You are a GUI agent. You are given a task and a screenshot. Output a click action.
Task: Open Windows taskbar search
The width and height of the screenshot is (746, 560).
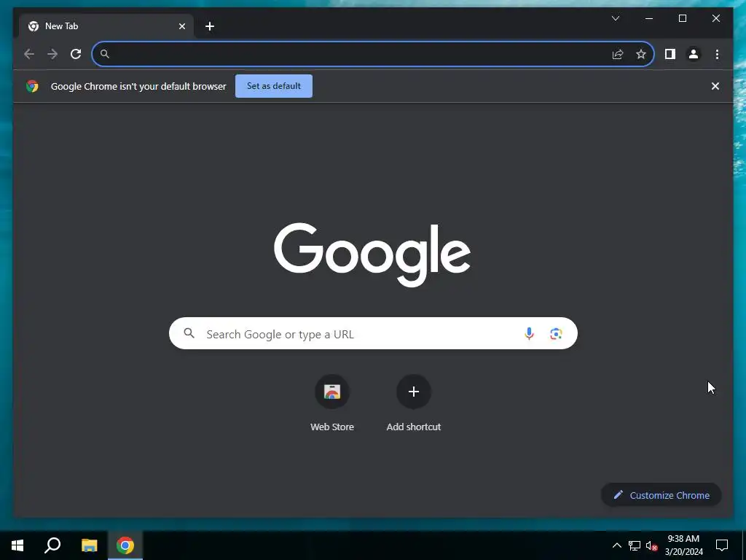coord(52,545)
